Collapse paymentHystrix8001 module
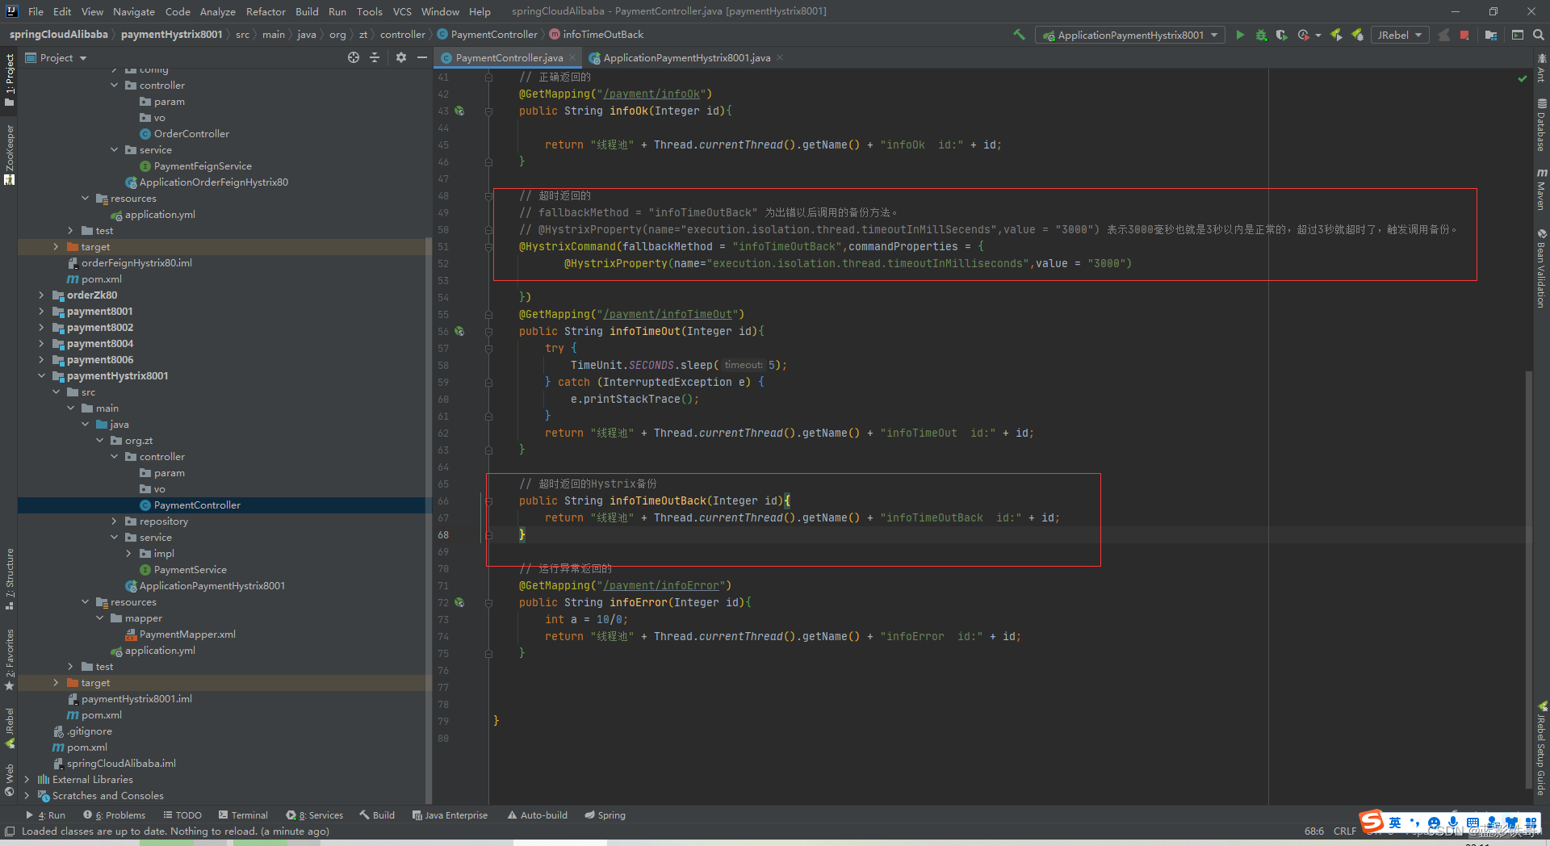Screen dimensions: 1550x846 41,375
